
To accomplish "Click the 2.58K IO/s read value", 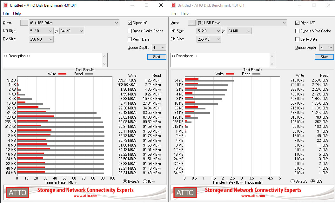I will 320,80.
